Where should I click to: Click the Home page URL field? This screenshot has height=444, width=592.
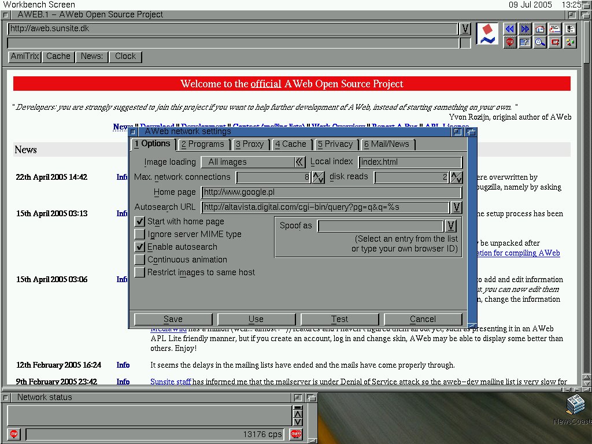[331, 192]
